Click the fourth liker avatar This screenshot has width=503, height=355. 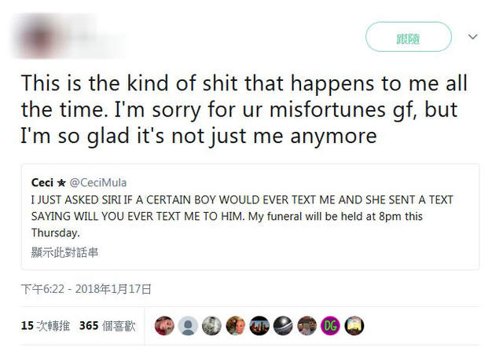tap(236, 325)
